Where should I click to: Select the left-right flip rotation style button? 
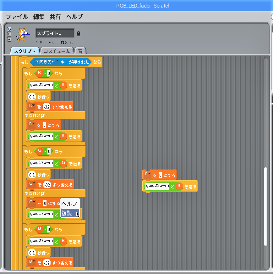9,34
